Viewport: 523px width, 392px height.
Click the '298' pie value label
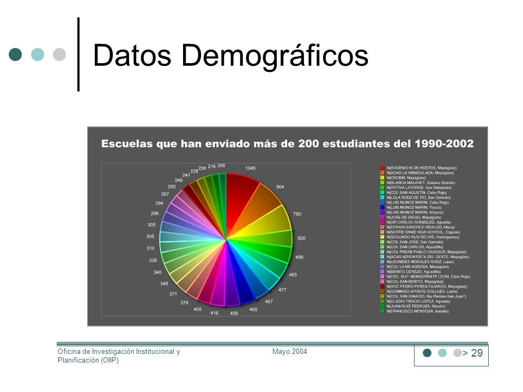click(155, 213)
